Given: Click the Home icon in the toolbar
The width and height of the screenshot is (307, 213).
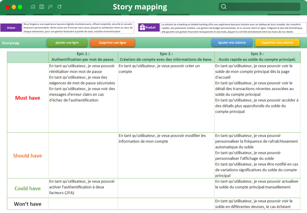Looking at the screenshot, I should click(33, 6).
